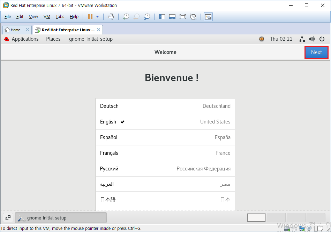
Task: Click the Red Hat logo icon
Action: pos(7,39)
